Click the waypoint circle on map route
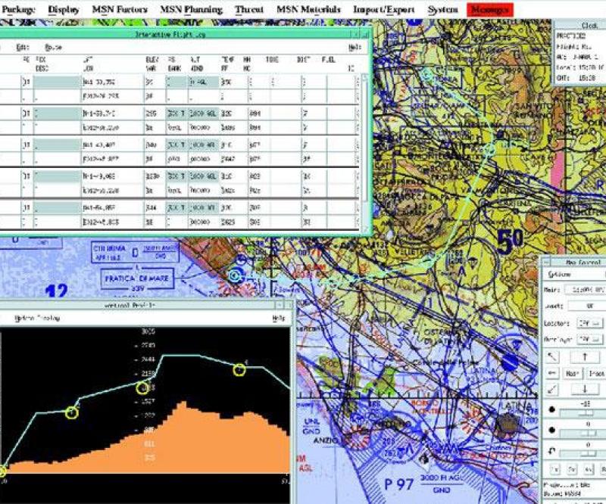Viewport: 606px width, 504px height. (235, 276)
